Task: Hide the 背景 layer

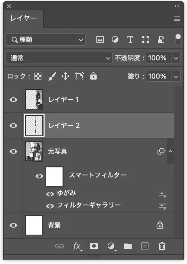Action: tap(13, 225)
